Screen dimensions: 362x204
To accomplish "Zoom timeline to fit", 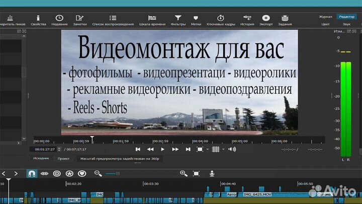I will 196,173.
